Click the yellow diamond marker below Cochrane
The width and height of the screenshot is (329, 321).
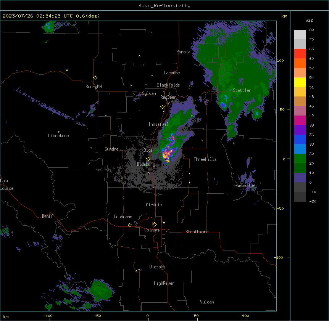(130, 225)
